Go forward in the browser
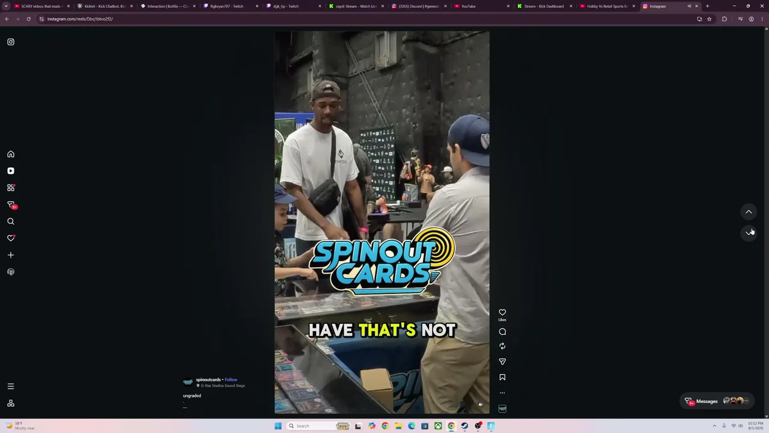The image size is (769, 433). (x=17, y=19)
